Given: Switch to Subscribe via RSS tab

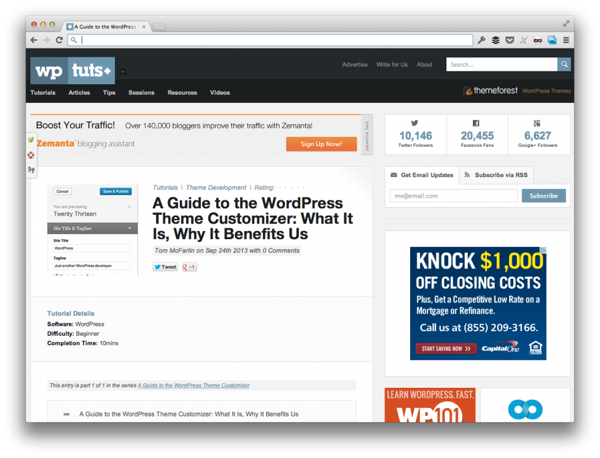Looking at the screenshot, I should (496, 175).
